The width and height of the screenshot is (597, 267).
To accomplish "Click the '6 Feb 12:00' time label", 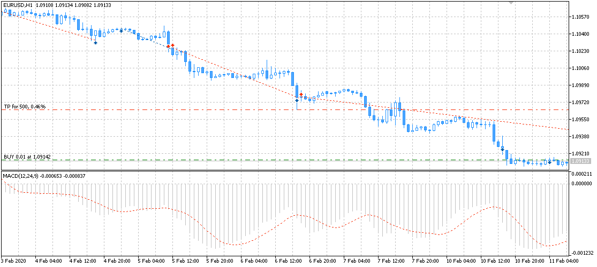I will click(288, 261).
